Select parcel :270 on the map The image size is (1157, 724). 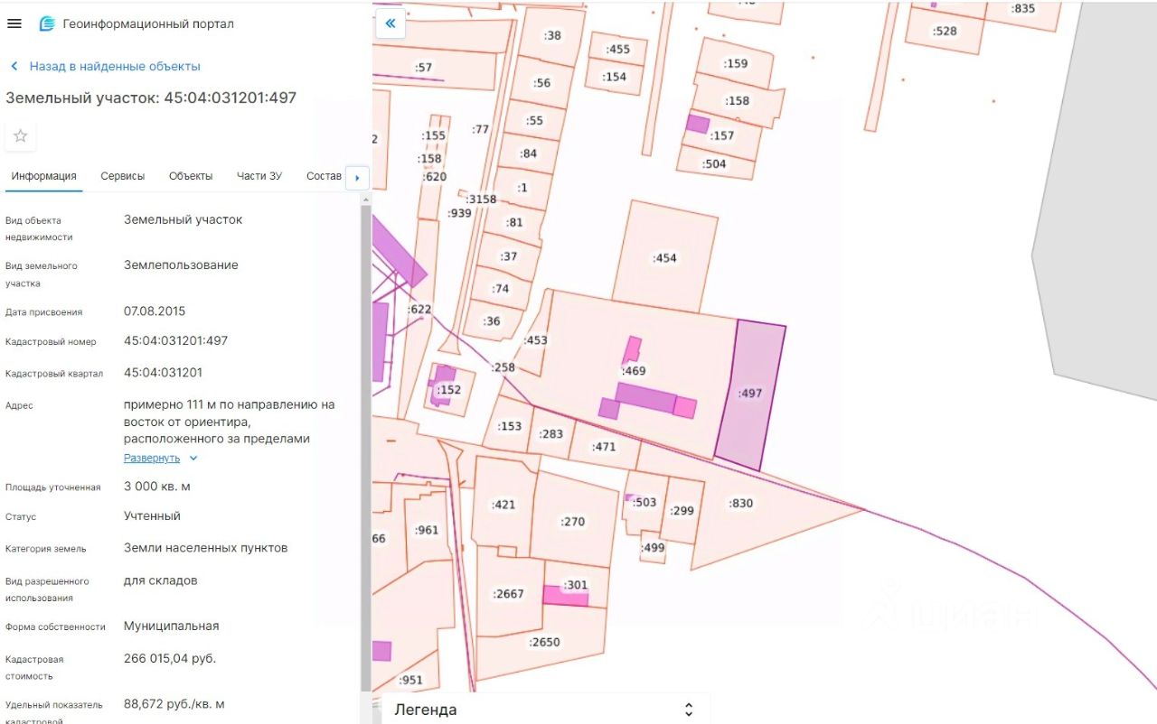click(573, 522)
